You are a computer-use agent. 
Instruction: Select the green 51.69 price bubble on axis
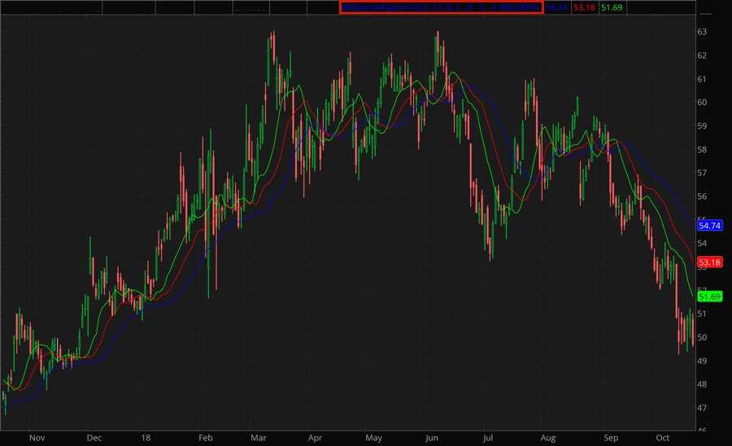[x=710, y=297]
